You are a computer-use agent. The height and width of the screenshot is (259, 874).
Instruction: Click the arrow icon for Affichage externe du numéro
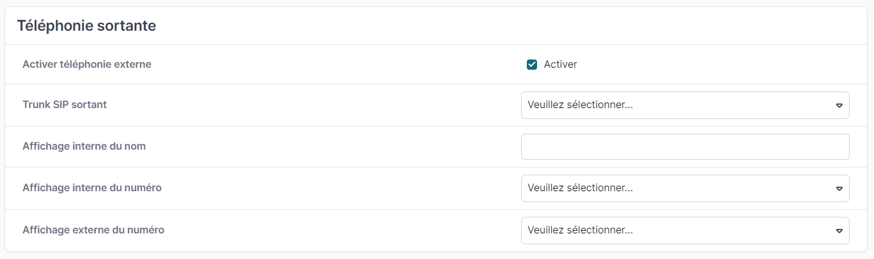click(x=839, y=231)
